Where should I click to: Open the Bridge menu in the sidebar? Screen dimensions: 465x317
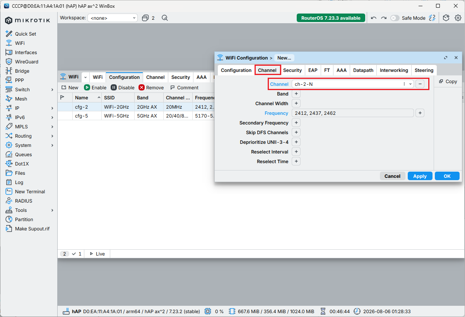(22, 71)
